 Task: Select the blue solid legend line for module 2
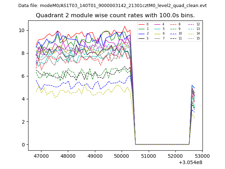coord(141,33)
